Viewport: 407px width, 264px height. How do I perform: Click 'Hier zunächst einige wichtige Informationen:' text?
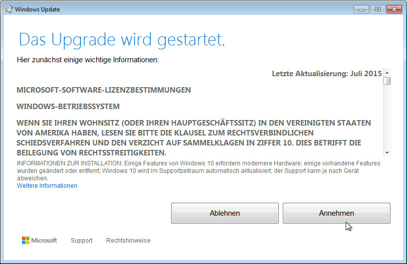point(88,60)
